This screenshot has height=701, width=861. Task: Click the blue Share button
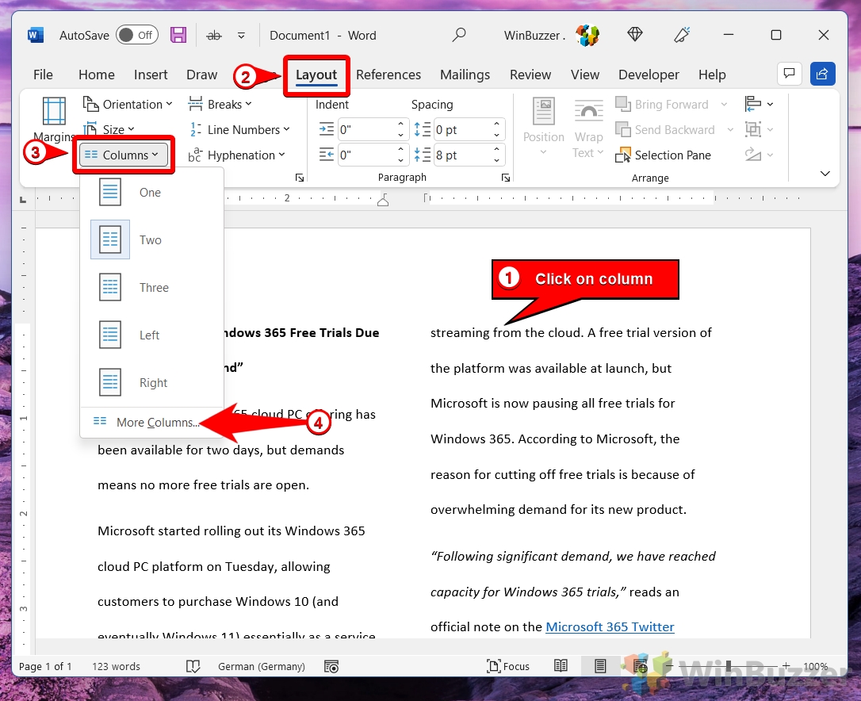pyautogui.click(x=822, y=74)
